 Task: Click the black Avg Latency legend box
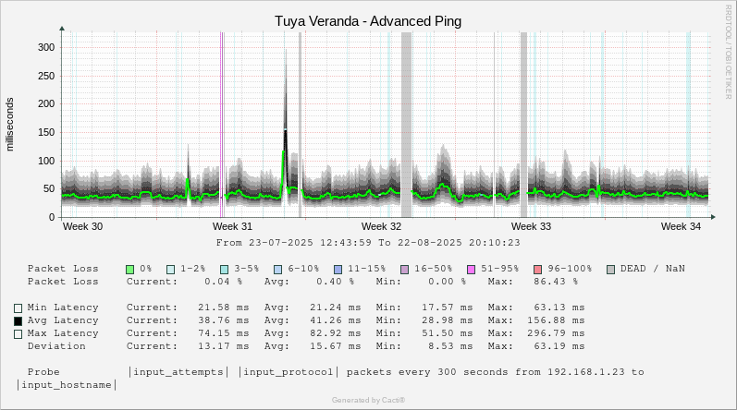pos(18,320)
